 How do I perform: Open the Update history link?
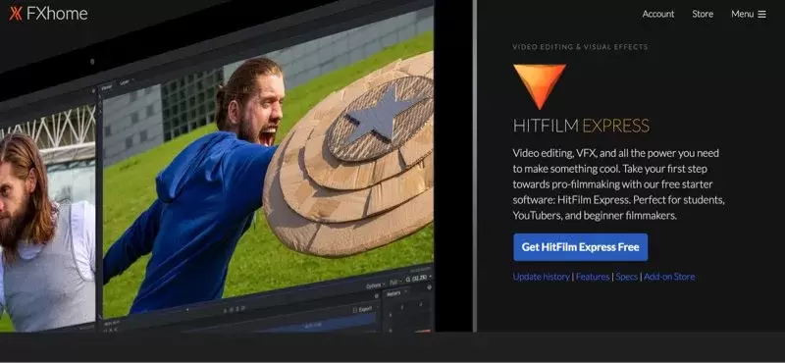pyautogui.click(x=542, y=277)
